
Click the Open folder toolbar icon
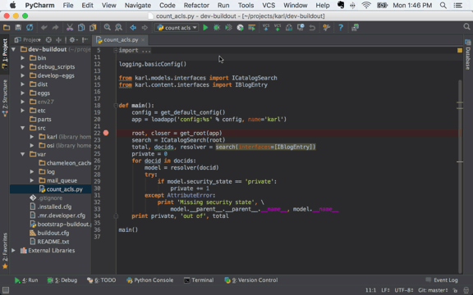7,28
